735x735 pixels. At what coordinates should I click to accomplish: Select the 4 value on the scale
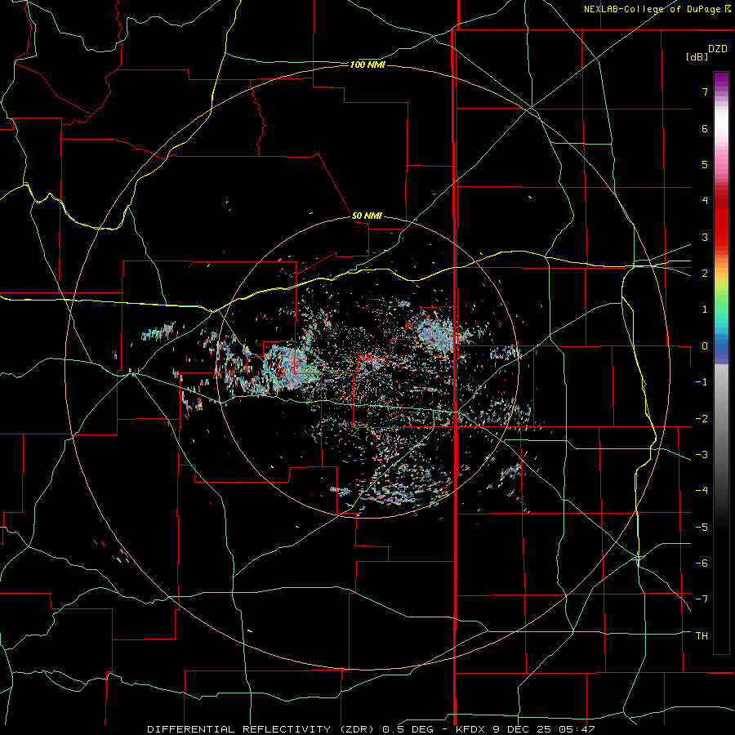click(705, 201)
